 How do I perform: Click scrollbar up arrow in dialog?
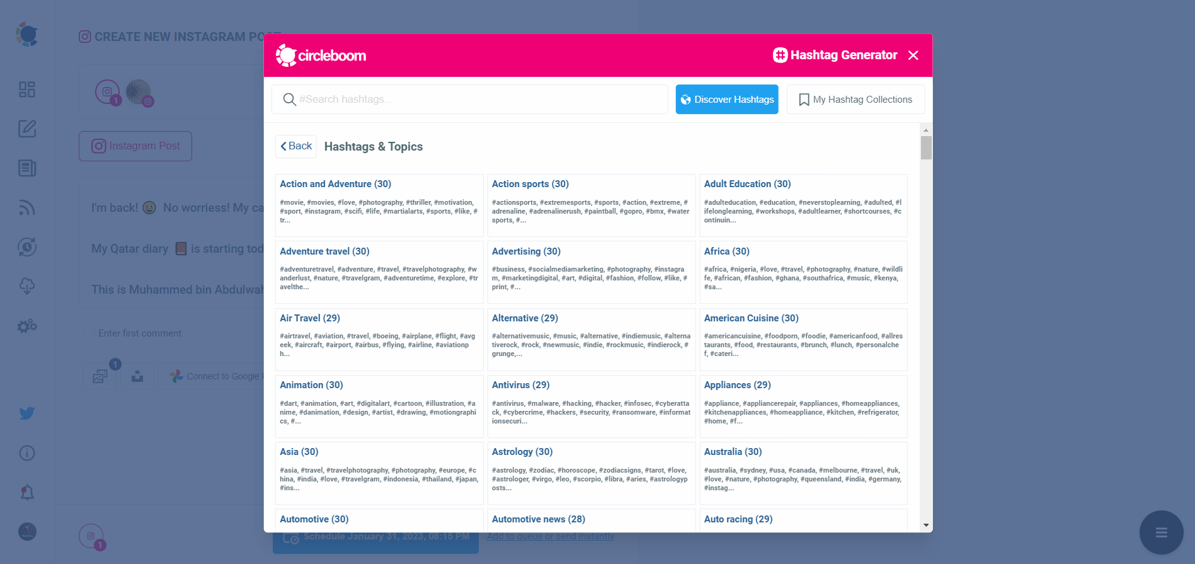(x=925, y=130)
